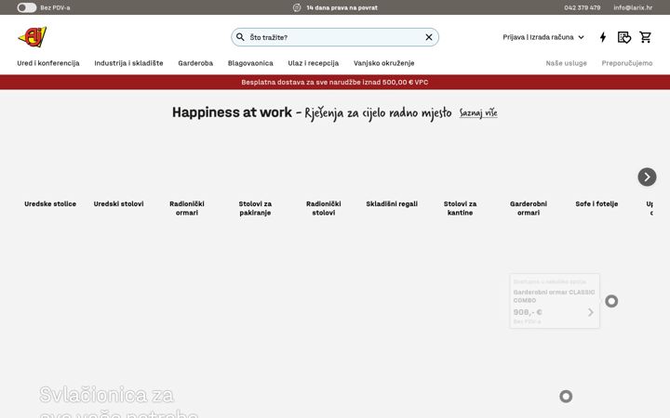Image resolution: width=670 pixels, height=418 pixels.
Task: Open Industrija i skladište menu
Action: (x=128, y=63)
